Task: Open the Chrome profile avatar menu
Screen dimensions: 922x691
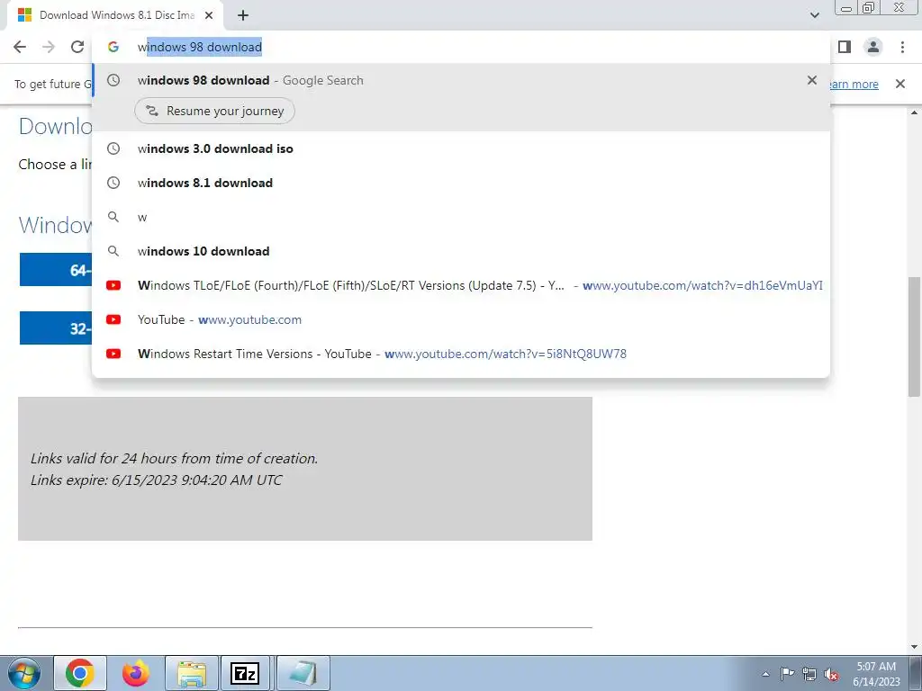Action: tap(873, 47)
